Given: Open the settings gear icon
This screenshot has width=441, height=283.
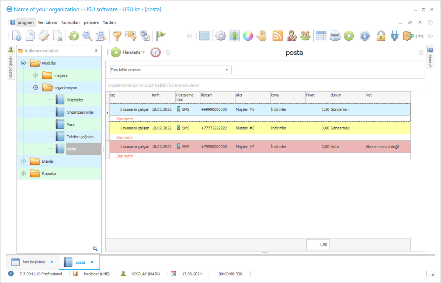Looking at the screenshot, I should coord(221,36).
